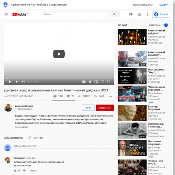
Task: Open the create video camera icon
Action: (x=131, y=14)
